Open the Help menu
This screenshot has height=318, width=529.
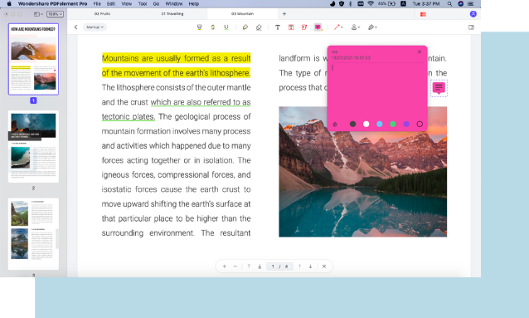(194, 3)
